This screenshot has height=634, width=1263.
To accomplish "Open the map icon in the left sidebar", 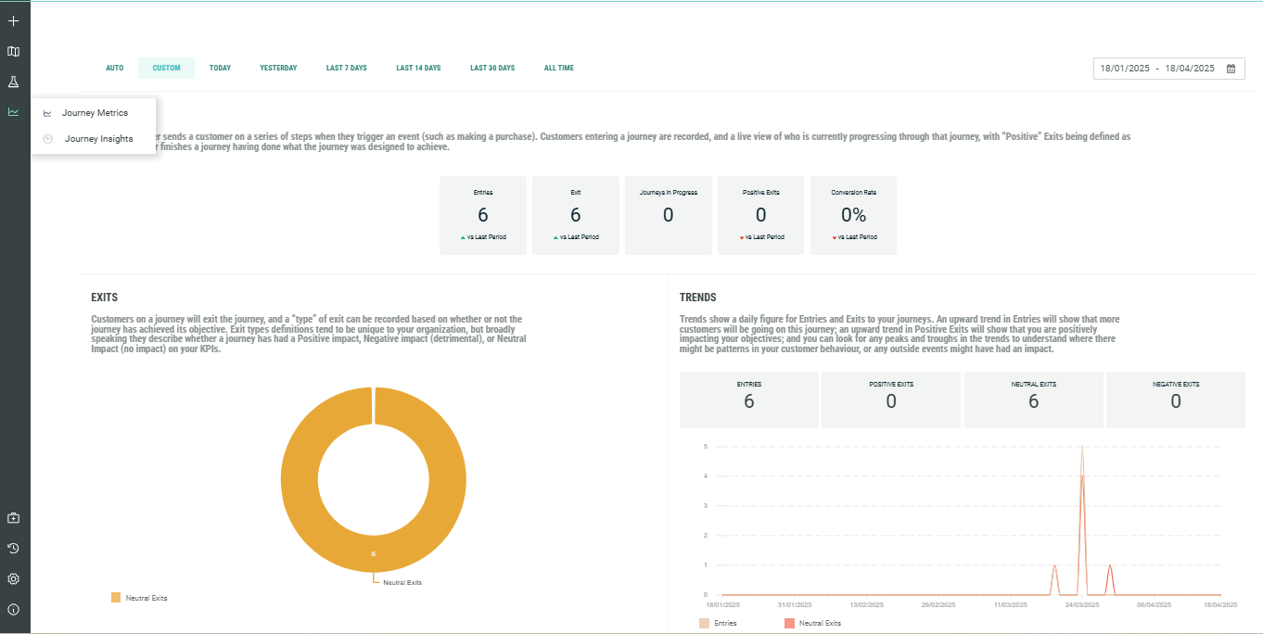I will click(x=14, y=52).
